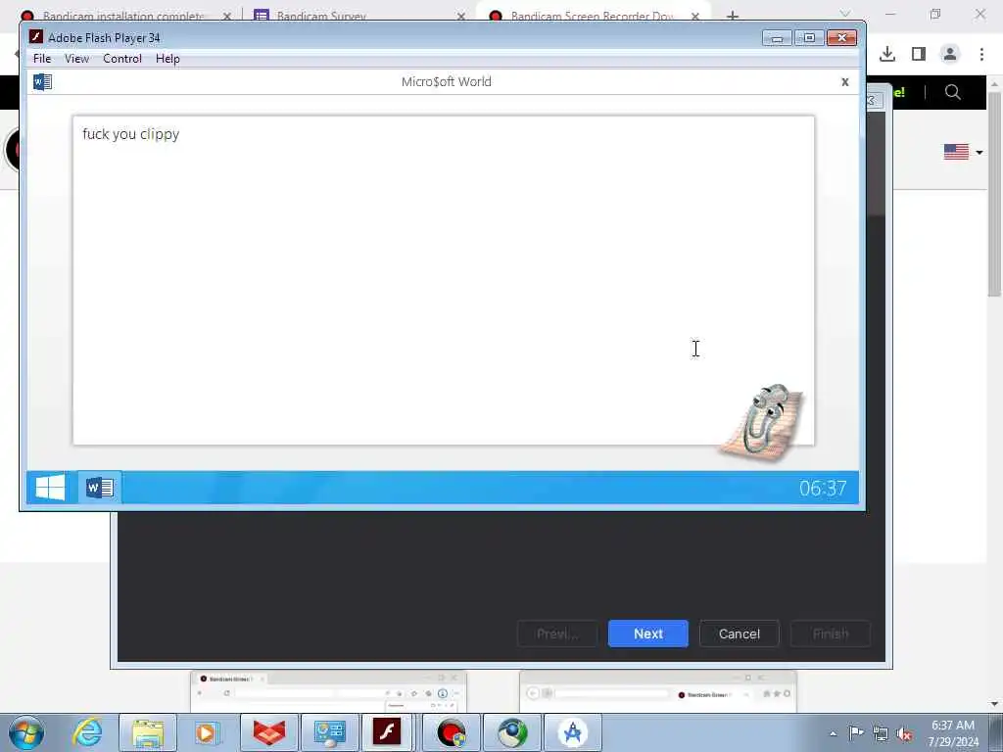The width and height of the screenshot is (1003, 752).
Task: Open the File menu in Flash Player
Action: tap(41, 58)
